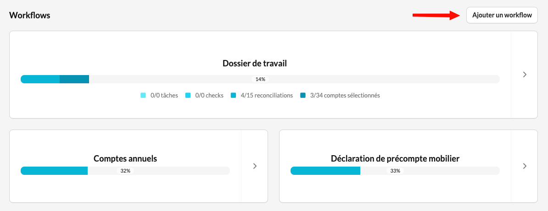This screenshot has height=211, width=548.
Task: Click the Ajouter un workflow button
Action: click(502, 15)
